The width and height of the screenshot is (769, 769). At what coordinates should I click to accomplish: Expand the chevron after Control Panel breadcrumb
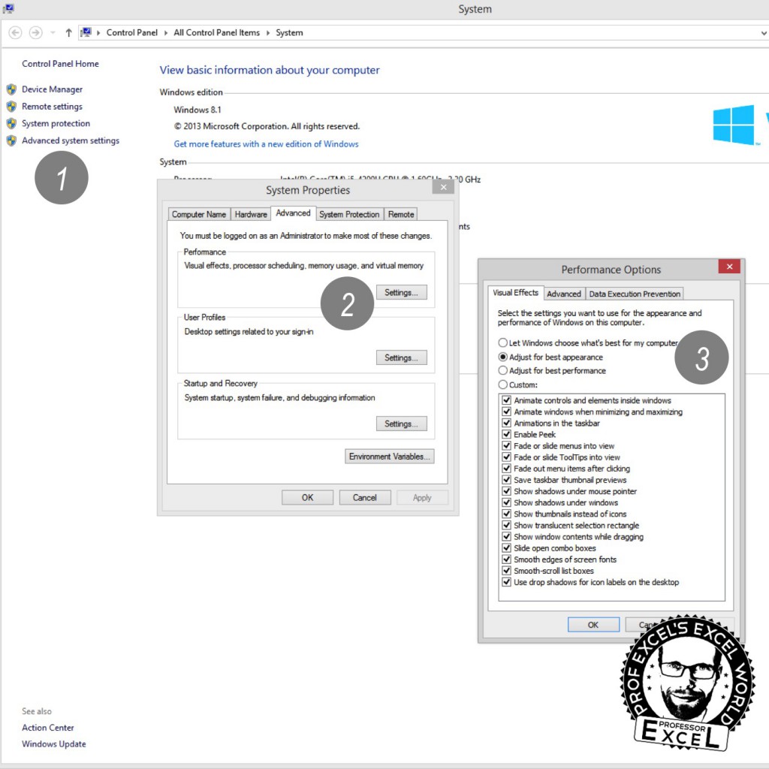(x=166, y=33)
